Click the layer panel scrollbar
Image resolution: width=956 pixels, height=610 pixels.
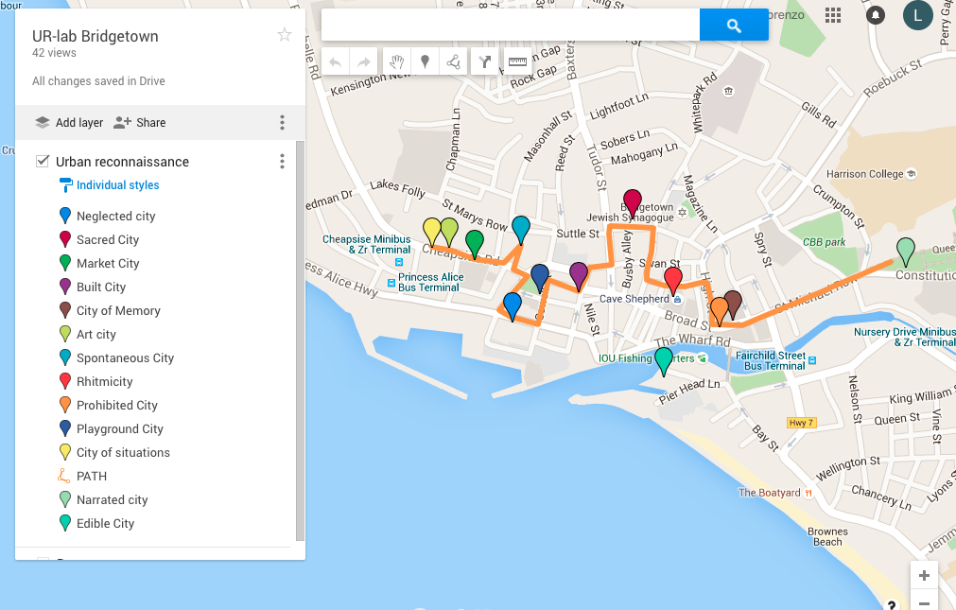point(300,340)
